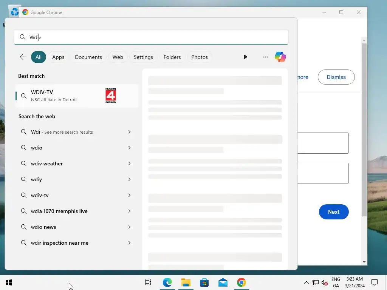Open the Windows Start button
The width and height of the screenshot is (387, 290).
coord(9,282)
